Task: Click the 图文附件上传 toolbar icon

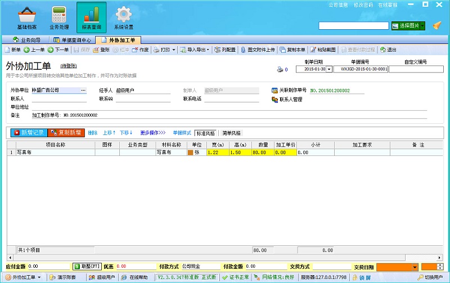Action: pyautogui.click(x=258, y=50)
